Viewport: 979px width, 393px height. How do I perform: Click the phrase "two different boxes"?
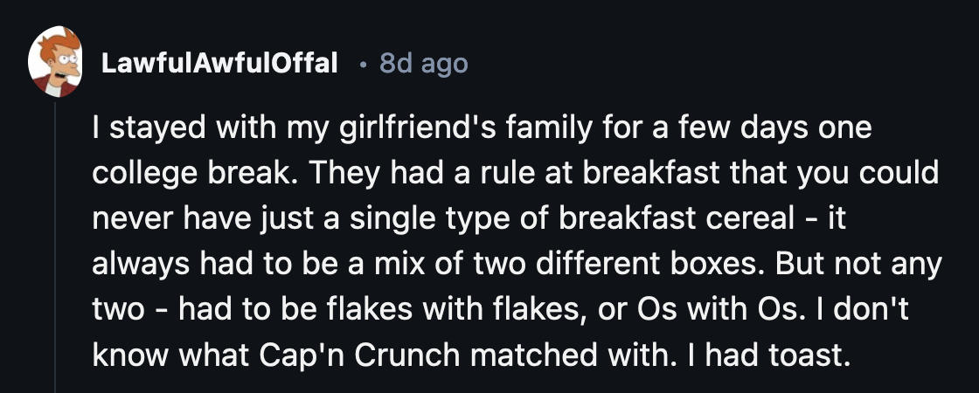tap(635, 265)
